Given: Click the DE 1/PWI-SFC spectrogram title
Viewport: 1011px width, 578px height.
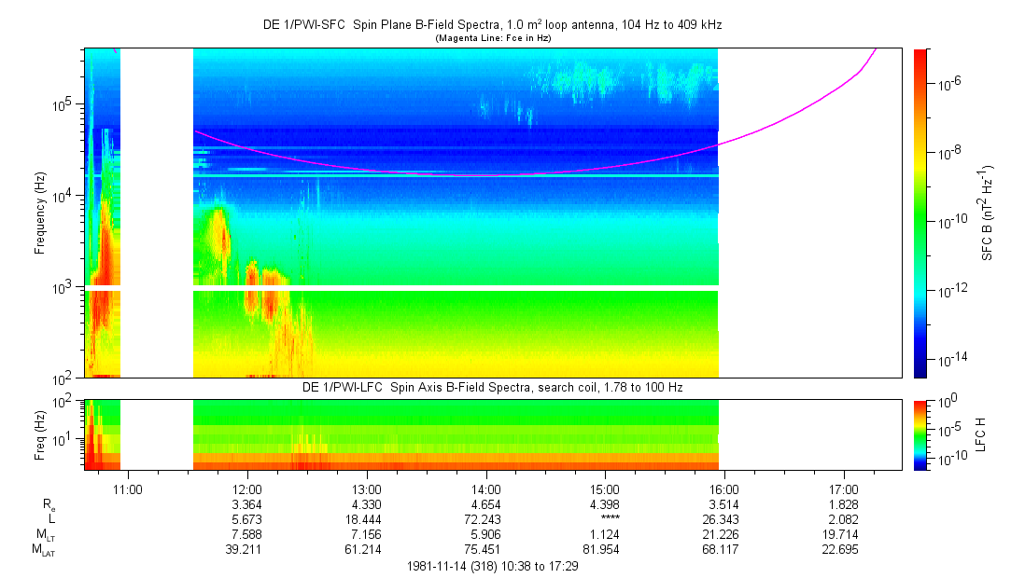Looking at the screenshot, I should click(492, 25).
